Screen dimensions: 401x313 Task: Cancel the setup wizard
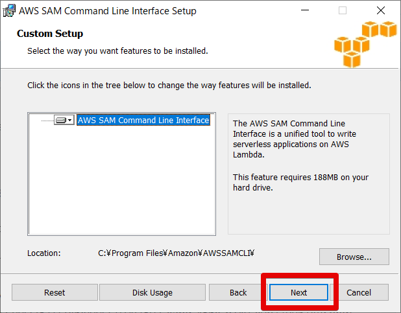(x=358, y=292)
